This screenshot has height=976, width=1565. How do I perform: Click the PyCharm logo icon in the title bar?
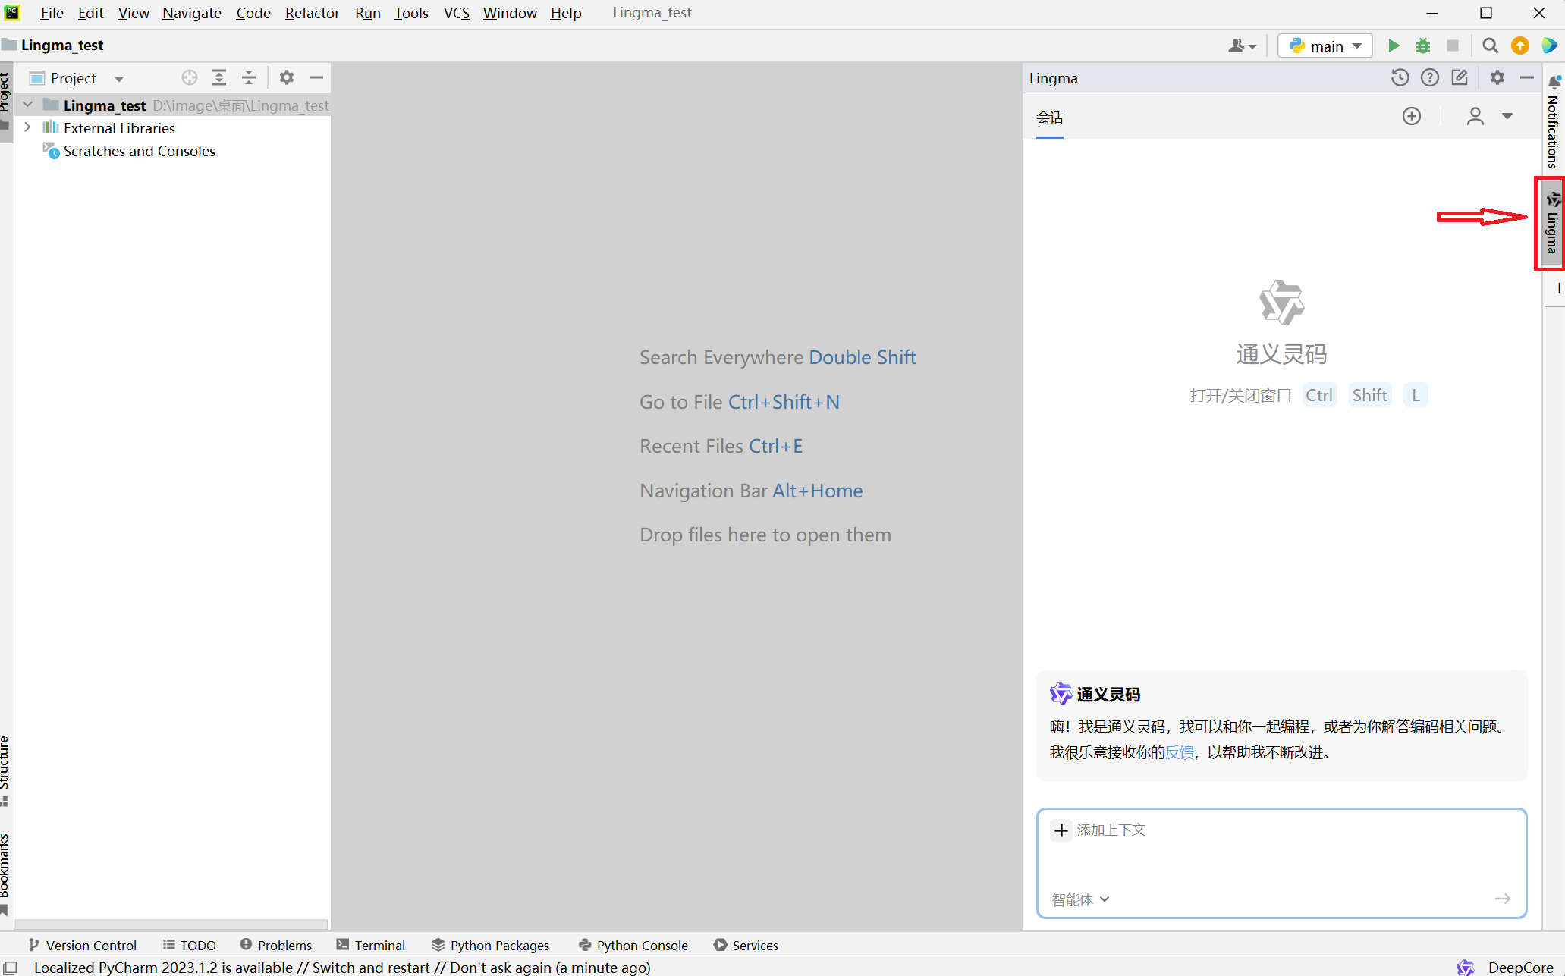12,12
